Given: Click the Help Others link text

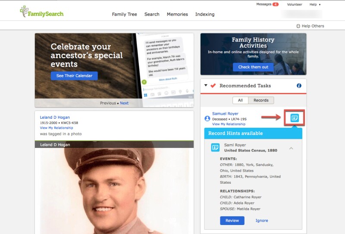Looking at the screenshot, I should click(x=313, y=26).
